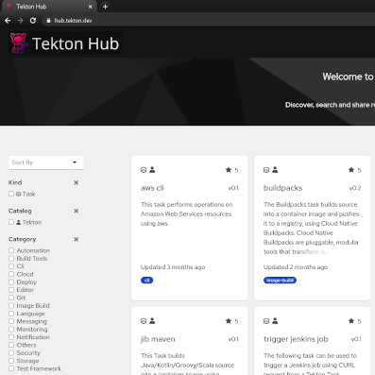This screenshot has width=375, height=375.
Task: Go back with the browser back arrow
Action: pos(8,21)
